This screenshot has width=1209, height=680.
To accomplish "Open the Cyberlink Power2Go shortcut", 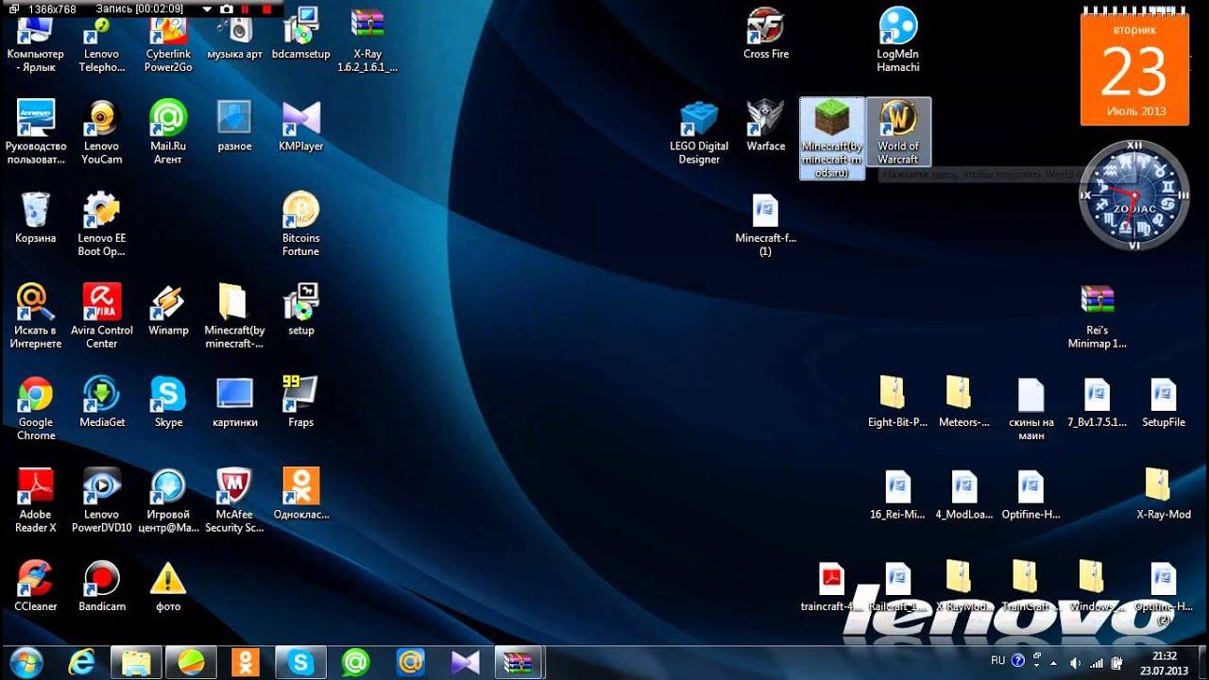I will (x=168, y=45).
